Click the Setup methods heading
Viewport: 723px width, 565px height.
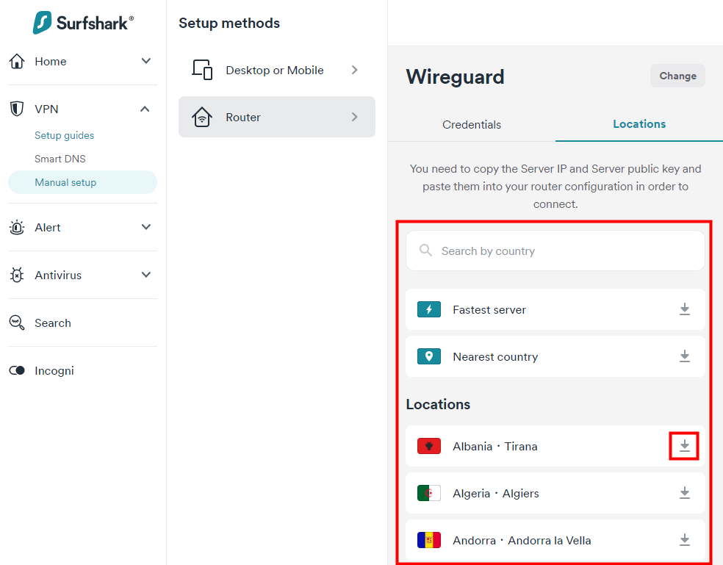[x=229, y=23]
